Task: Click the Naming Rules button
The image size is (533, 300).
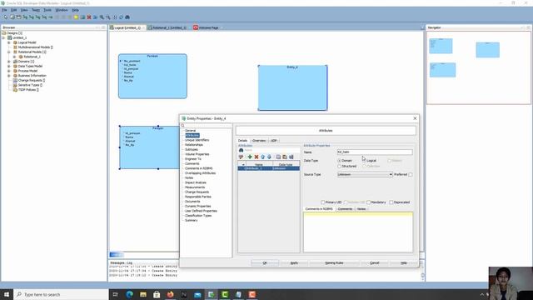Action: coord(334,263)
